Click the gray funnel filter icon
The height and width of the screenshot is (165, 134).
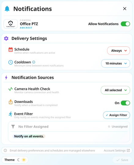coord(13,127)
